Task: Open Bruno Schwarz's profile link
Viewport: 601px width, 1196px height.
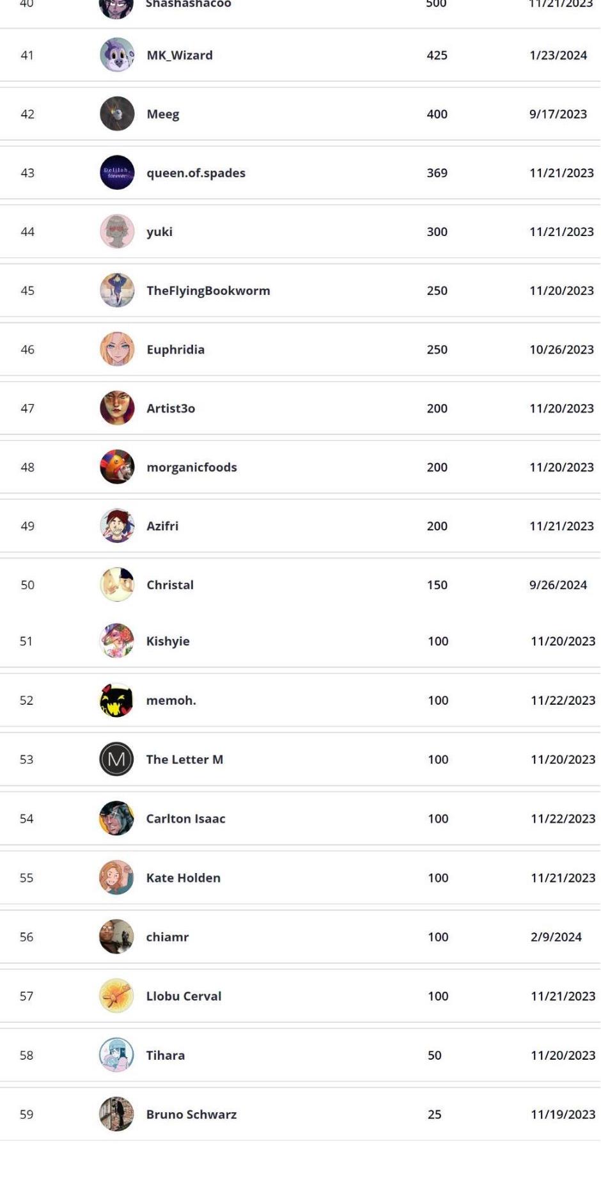Action: pos(191,1114)
